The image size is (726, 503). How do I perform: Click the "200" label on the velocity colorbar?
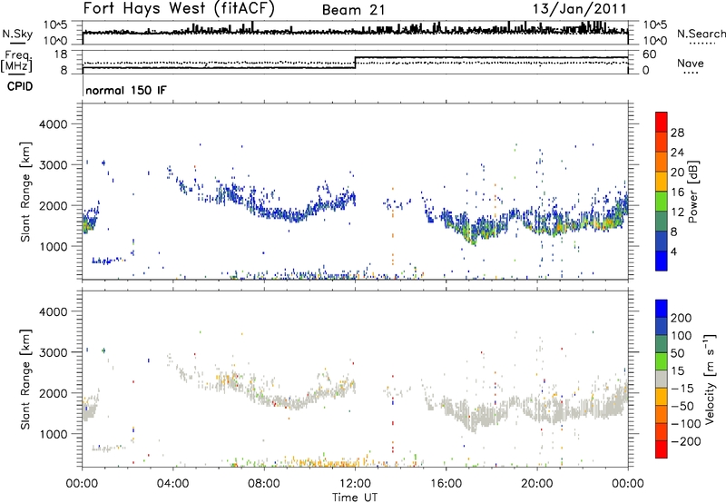point(682,318)
